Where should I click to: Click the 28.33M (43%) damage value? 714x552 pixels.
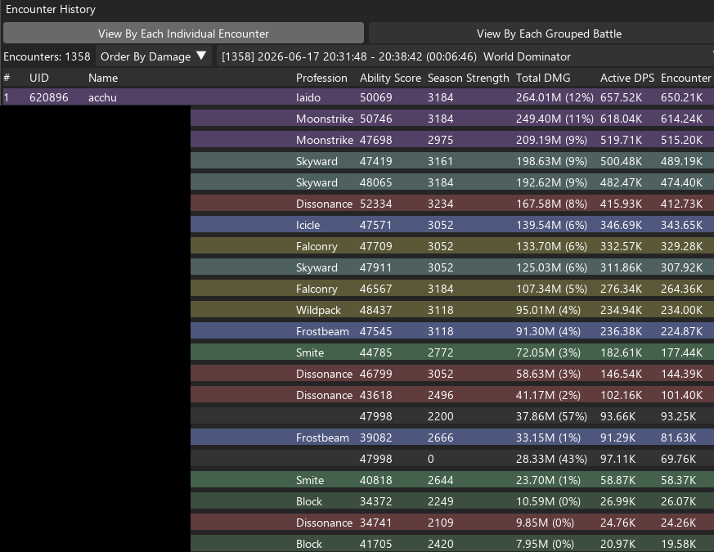[551, 459]
